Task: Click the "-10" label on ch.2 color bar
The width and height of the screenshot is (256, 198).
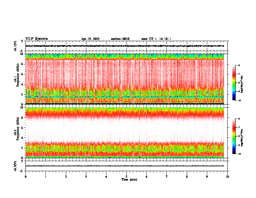Action: [x=239, y=154]
